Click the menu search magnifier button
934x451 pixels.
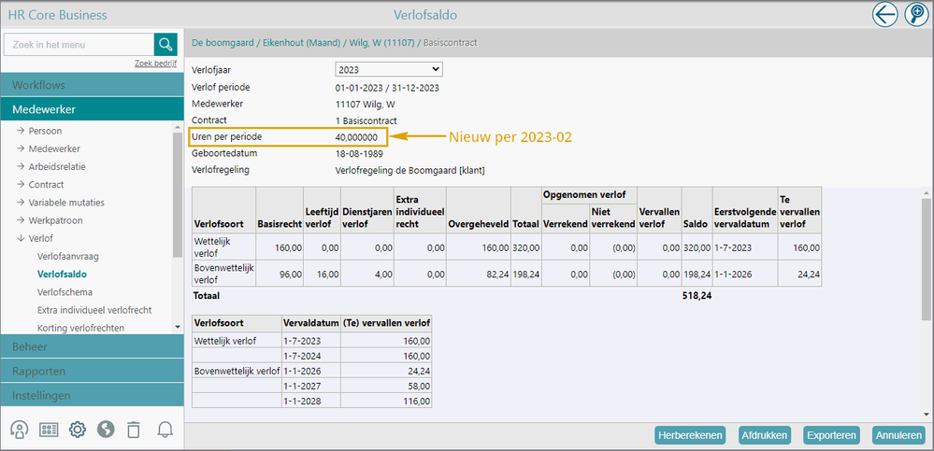point(165,45)
